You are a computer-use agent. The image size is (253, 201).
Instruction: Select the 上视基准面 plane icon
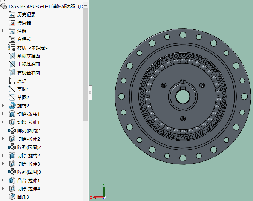pos(12,64)
